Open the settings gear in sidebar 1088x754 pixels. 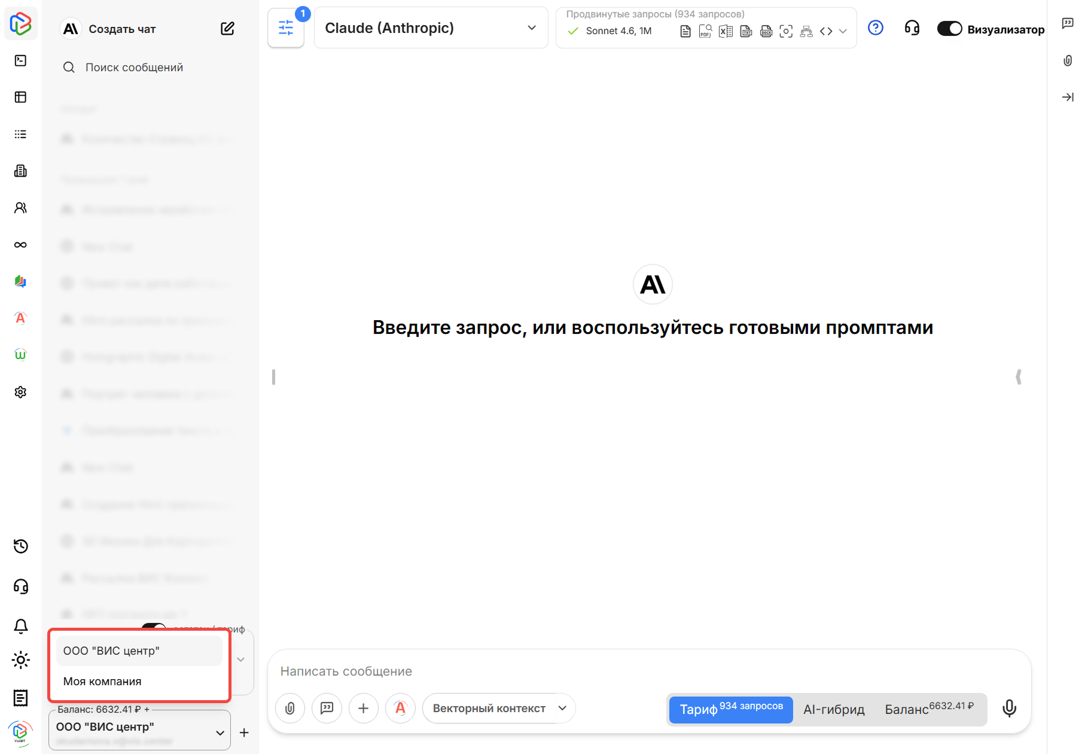click(x=21, y=392)
